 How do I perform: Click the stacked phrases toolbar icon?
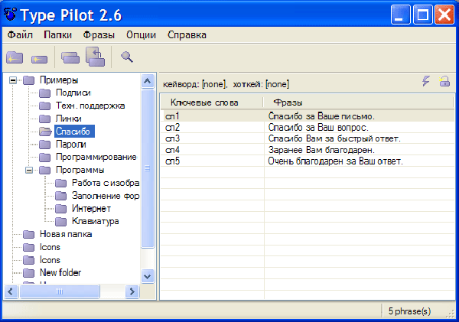click(x=70, y=57)
